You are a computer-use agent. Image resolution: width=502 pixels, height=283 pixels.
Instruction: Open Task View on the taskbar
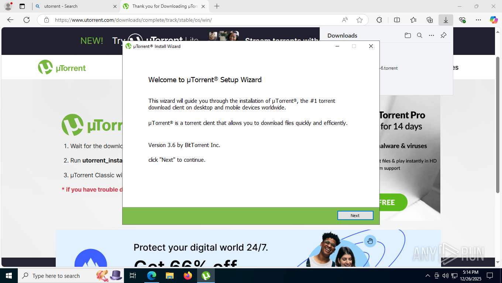[x=133, y=276]
